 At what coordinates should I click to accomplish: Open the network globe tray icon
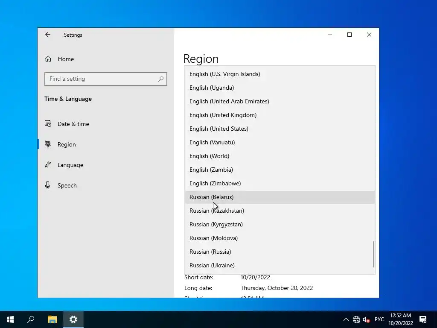point(356,319)
